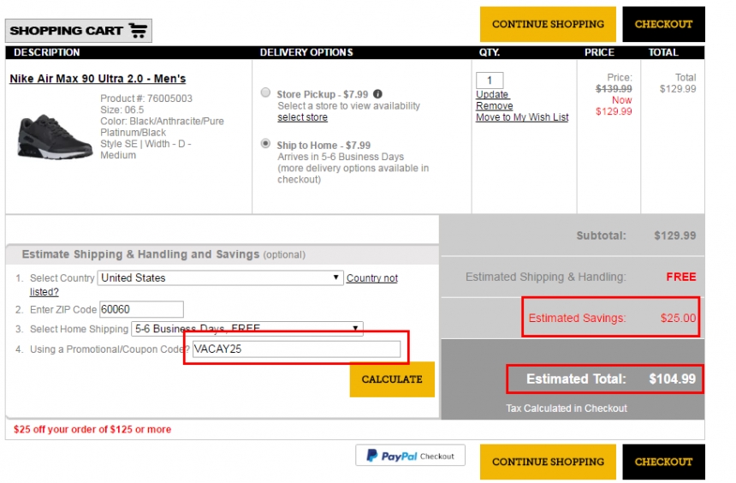Viewport: 736px width, 483px height.
Task: Click the crossed-out $139.99 price
Action: (614, 89)
